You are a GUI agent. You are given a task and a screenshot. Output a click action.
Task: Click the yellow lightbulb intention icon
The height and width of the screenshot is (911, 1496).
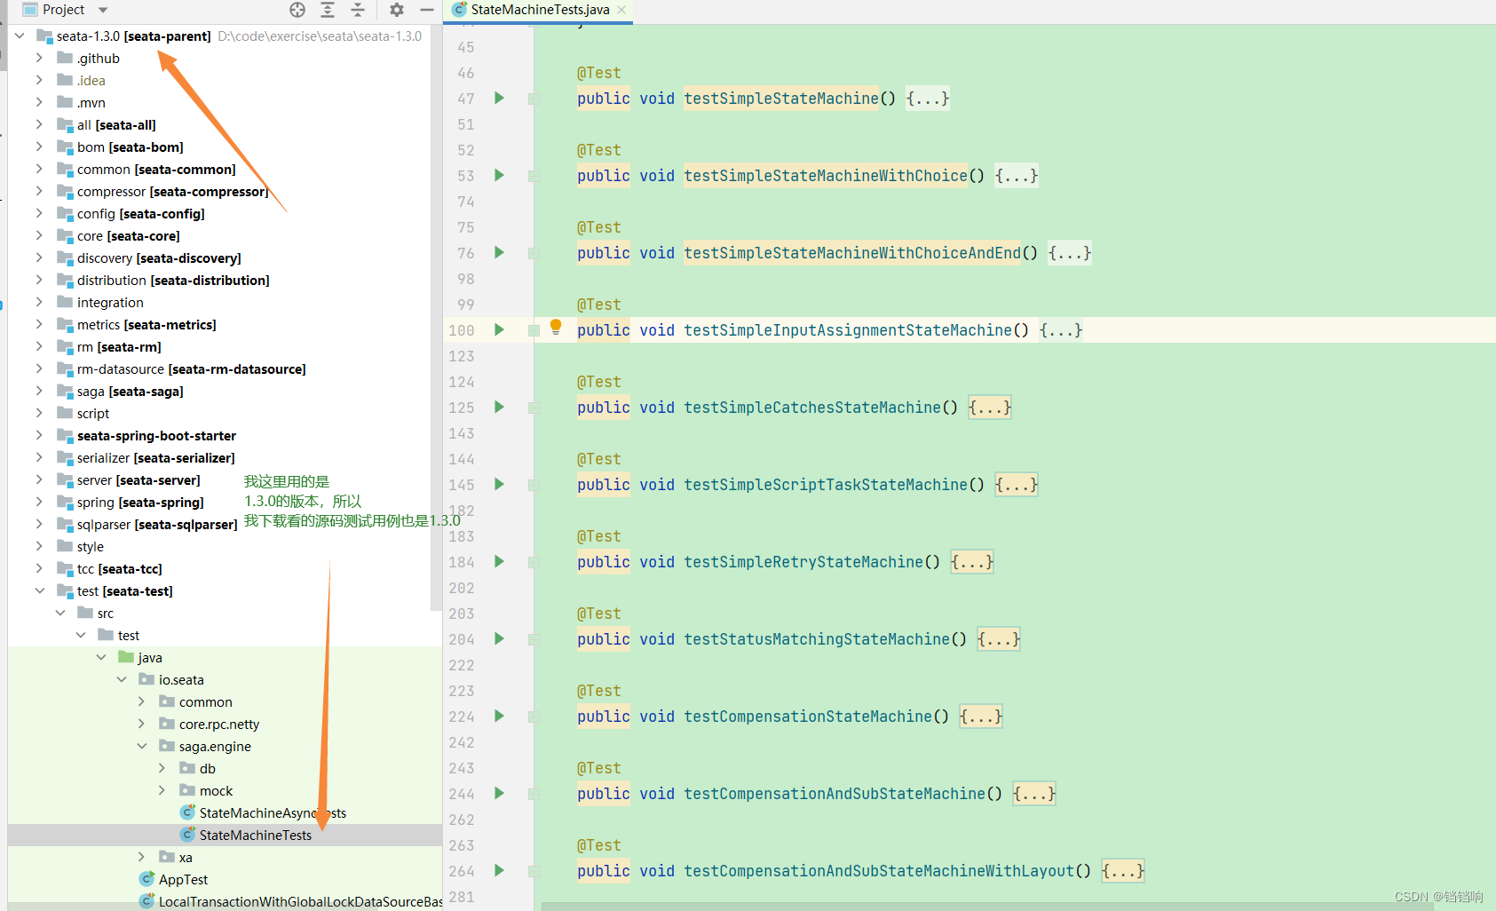tap(556, 327)
